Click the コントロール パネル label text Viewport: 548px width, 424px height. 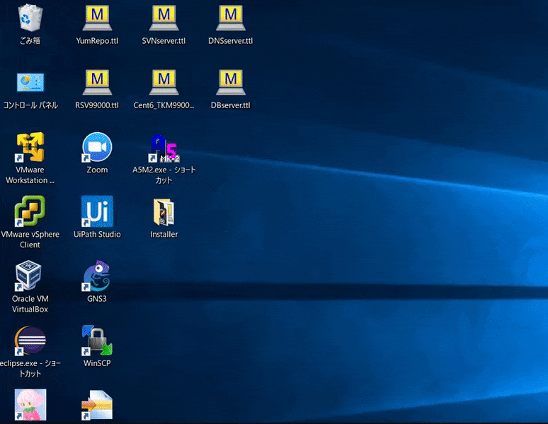[x=30, y=105]
